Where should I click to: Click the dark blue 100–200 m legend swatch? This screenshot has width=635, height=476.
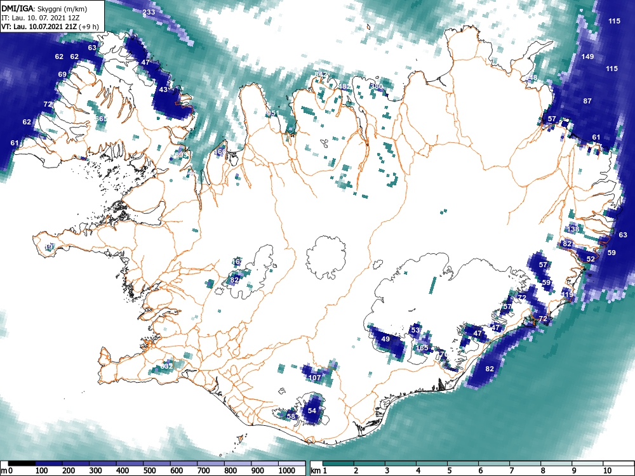[49, 463]
